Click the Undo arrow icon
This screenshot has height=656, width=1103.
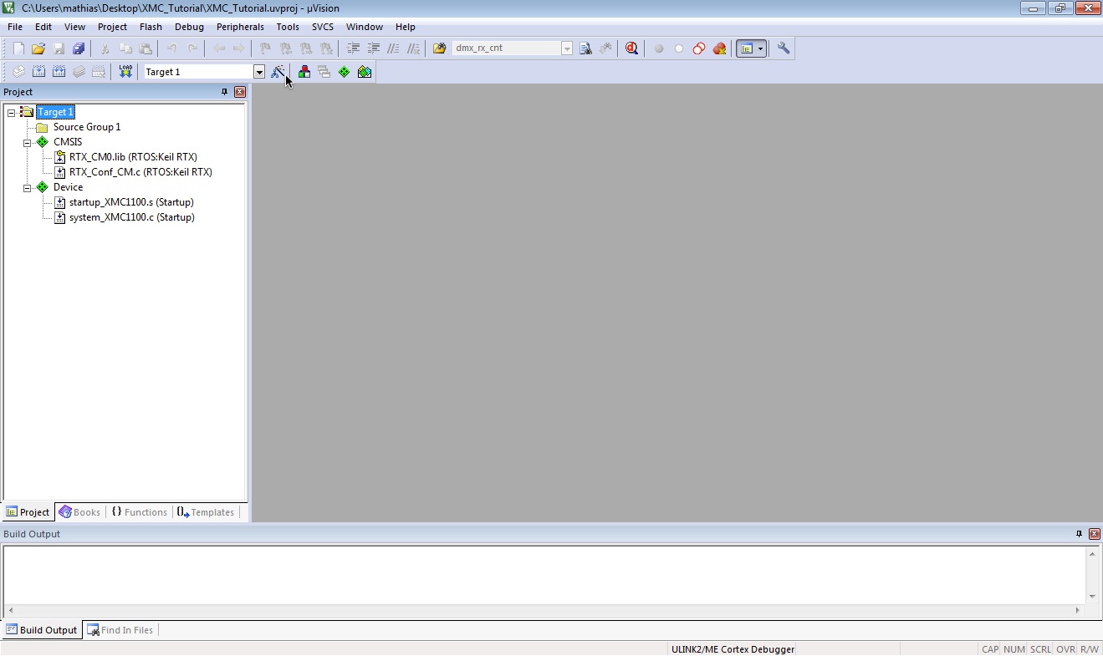pos(172,48)
